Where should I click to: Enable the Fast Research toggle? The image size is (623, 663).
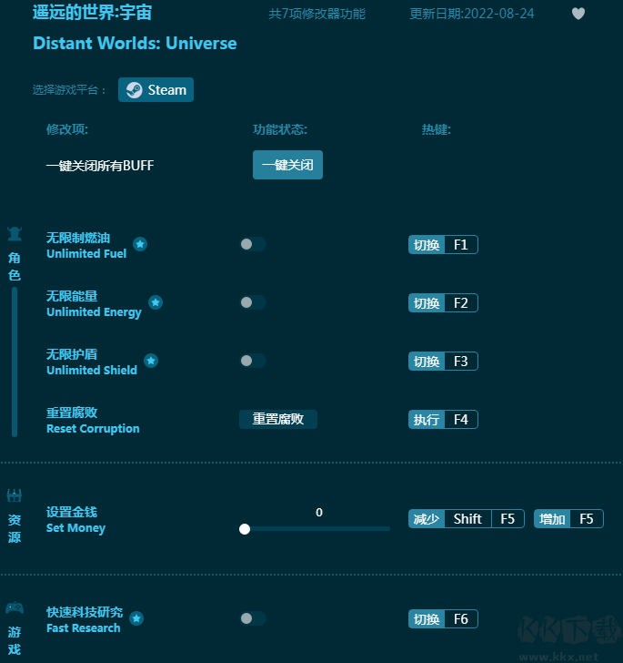pos(252,618)
